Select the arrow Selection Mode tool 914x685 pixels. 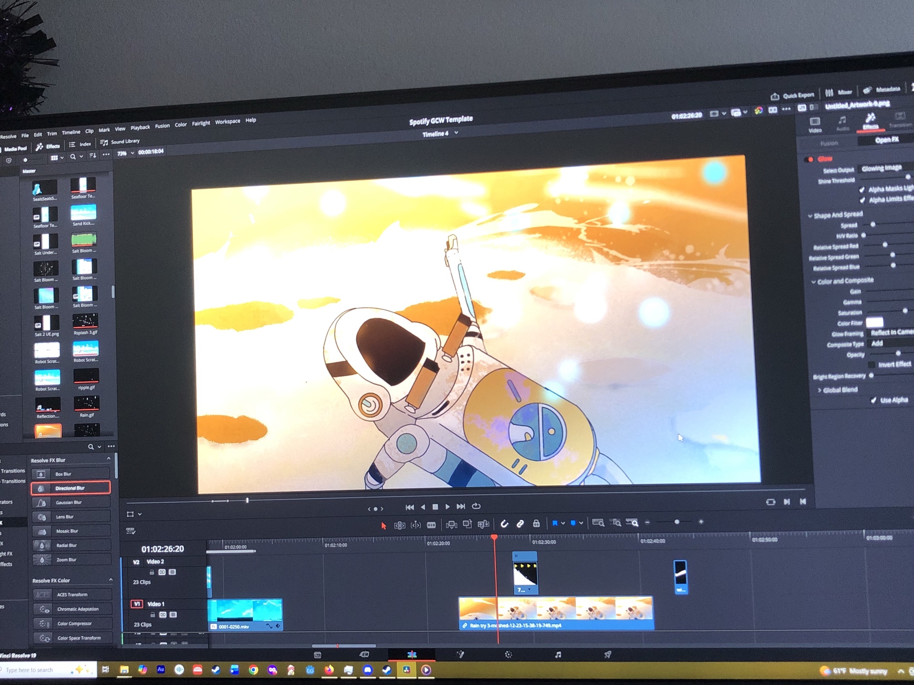point(383,526)
